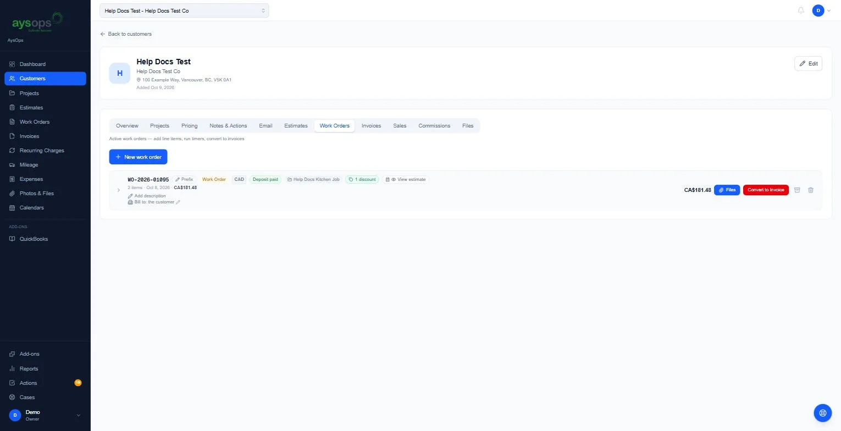Open Invoices from the sidebar
The image size is (841, 431).
(x=45, y=136)
